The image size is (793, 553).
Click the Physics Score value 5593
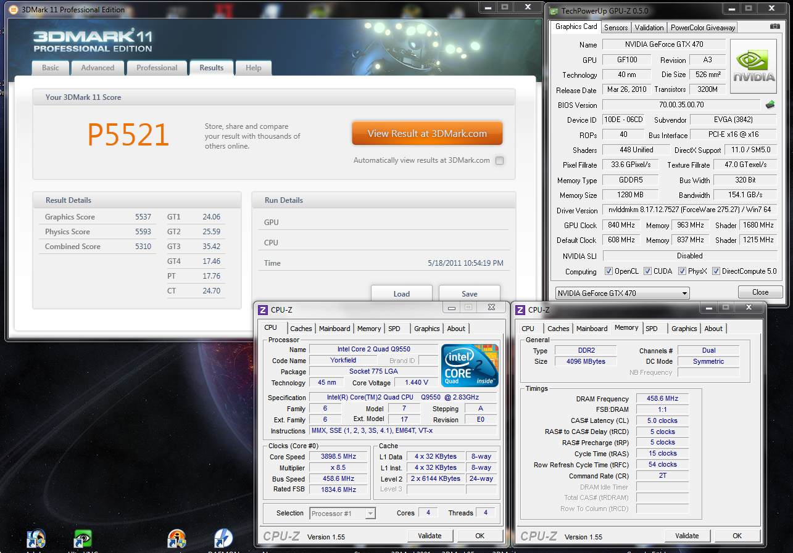[x=143, y=232]
